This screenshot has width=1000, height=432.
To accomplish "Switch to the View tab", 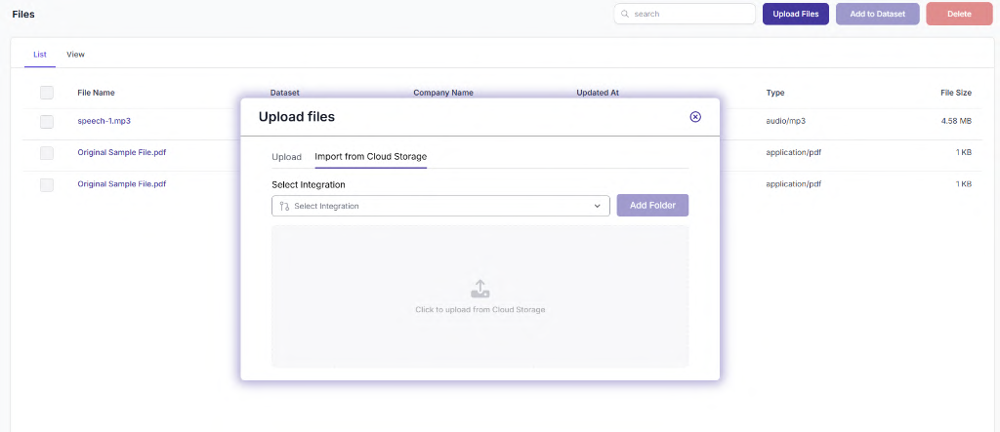I will pyautogui.click(x=76, y=55).
